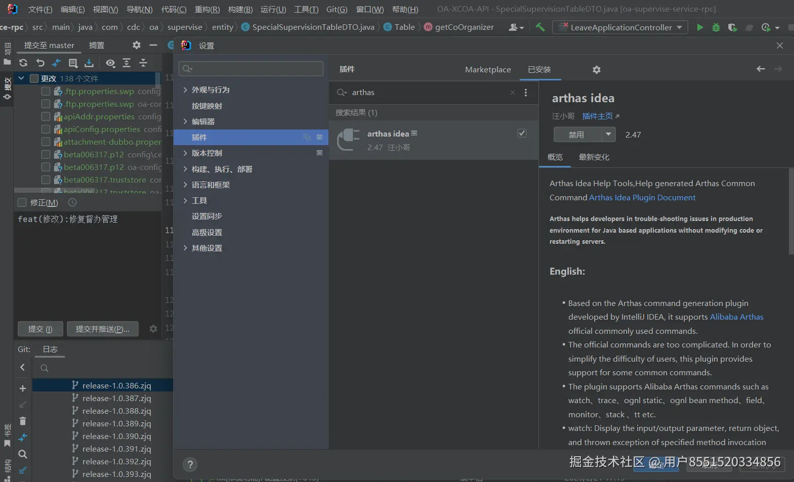Switch to the Marketplace plugins tab
Image resolution: width=794 pixels, height=482 pixels.
488,69
